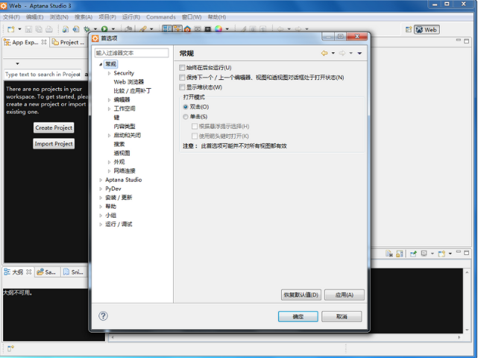Screen dimensions: 478x358
Task: Click the Create Project button
Action: 54,128
